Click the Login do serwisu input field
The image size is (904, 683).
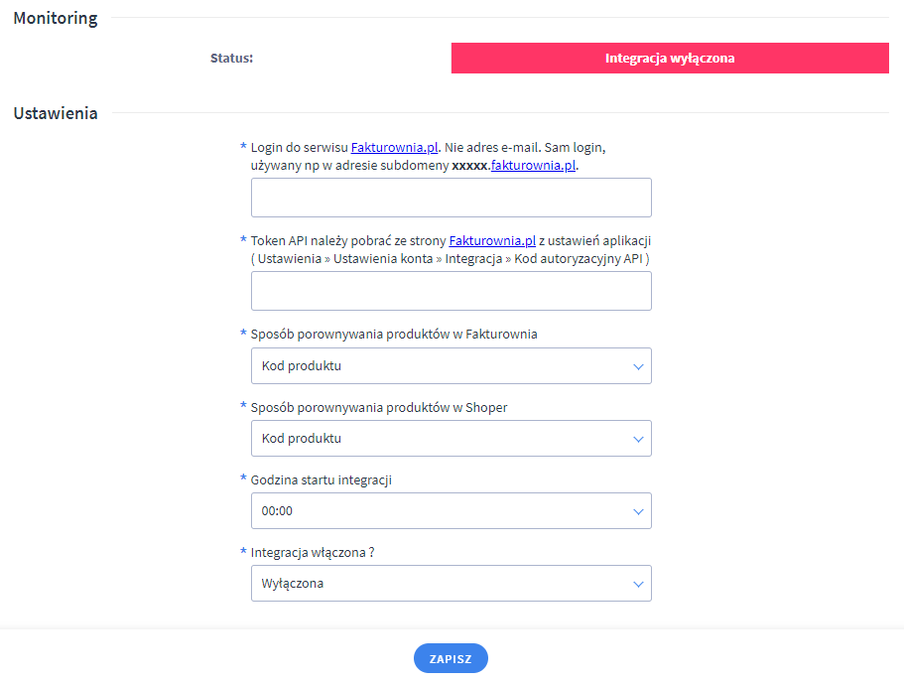(451, 198)
